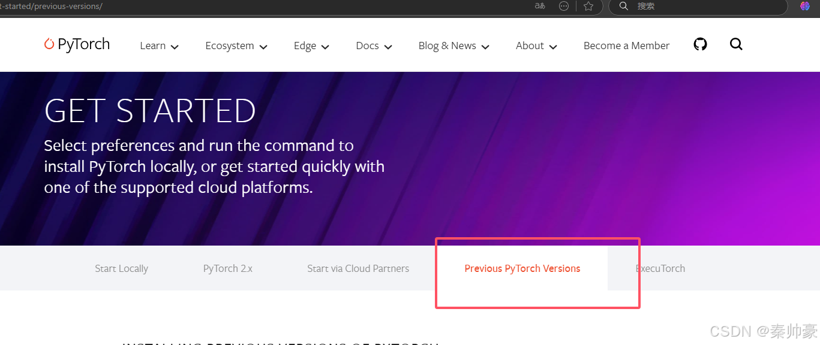The image size is (820, 345).
Task: Click the PyTorch flame logo
Action: 48,44
